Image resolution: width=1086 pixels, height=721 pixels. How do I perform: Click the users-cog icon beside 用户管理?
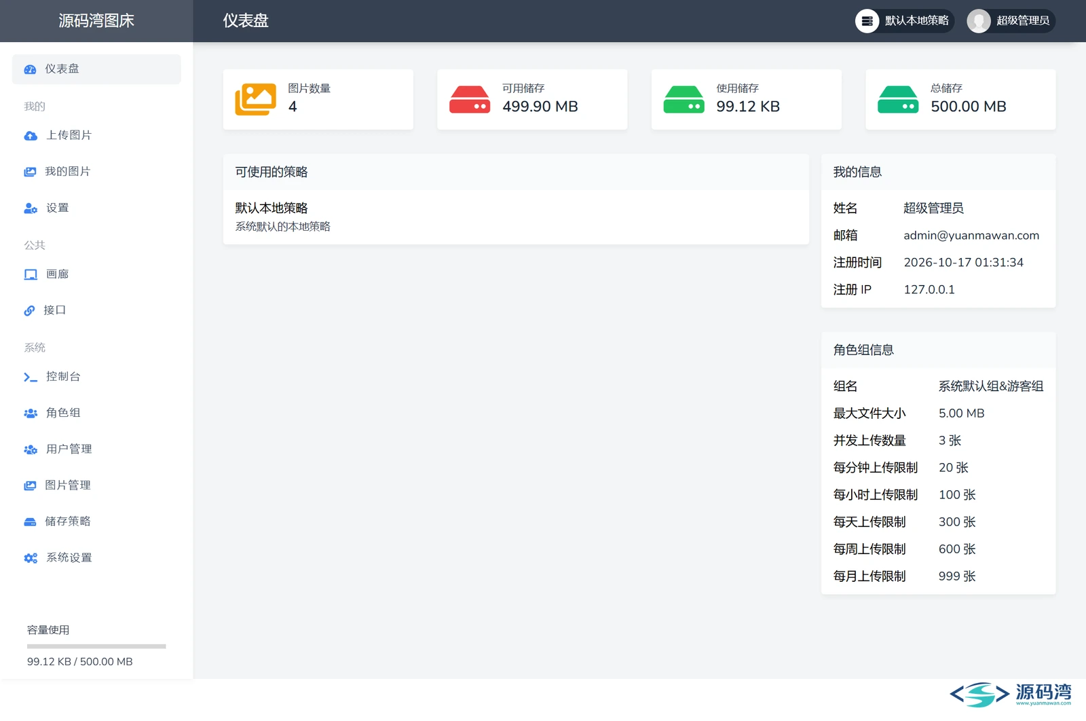pos(31,449)
